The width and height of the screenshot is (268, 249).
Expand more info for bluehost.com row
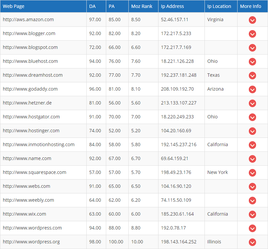(x=252, y=62)
